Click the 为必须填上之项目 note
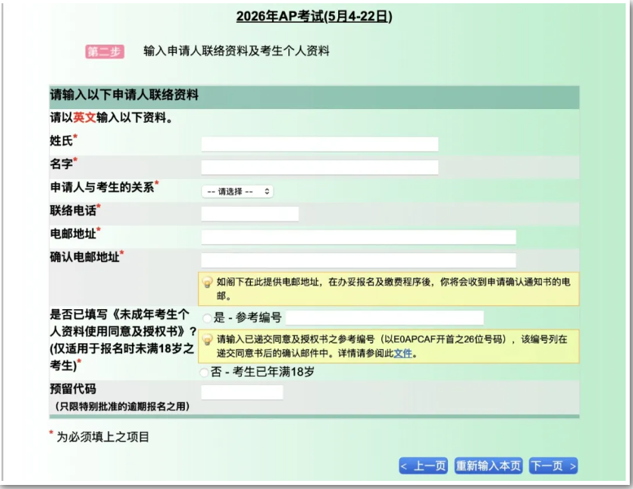Image resolution: width=633 pixels, height=489 pixels. point(103,437)
